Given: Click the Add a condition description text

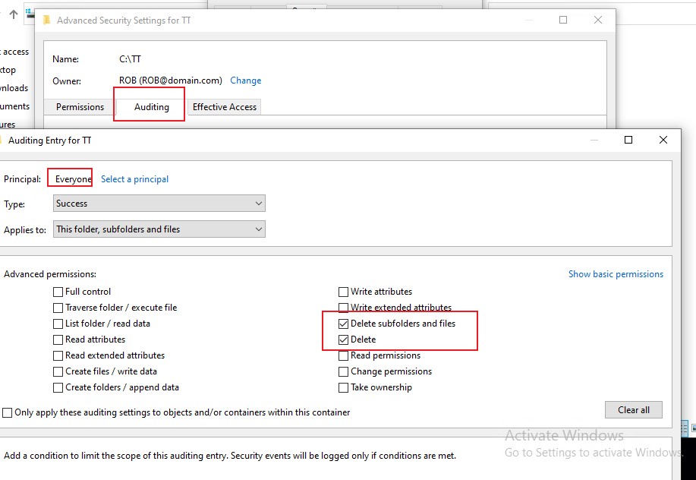Looking at the screenshot, I should click(230, 456).
